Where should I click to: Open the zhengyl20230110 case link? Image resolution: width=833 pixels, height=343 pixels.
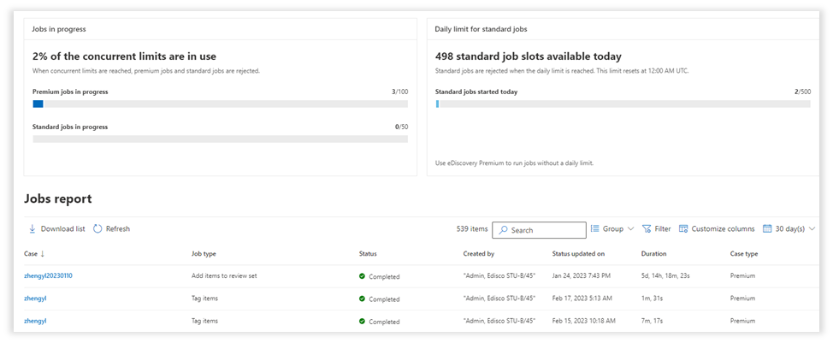click(x=48, y=276)
